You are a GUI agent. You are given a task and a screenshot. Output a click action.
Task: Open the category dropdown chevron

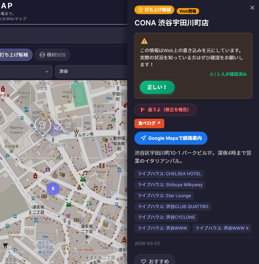[47, 71]
